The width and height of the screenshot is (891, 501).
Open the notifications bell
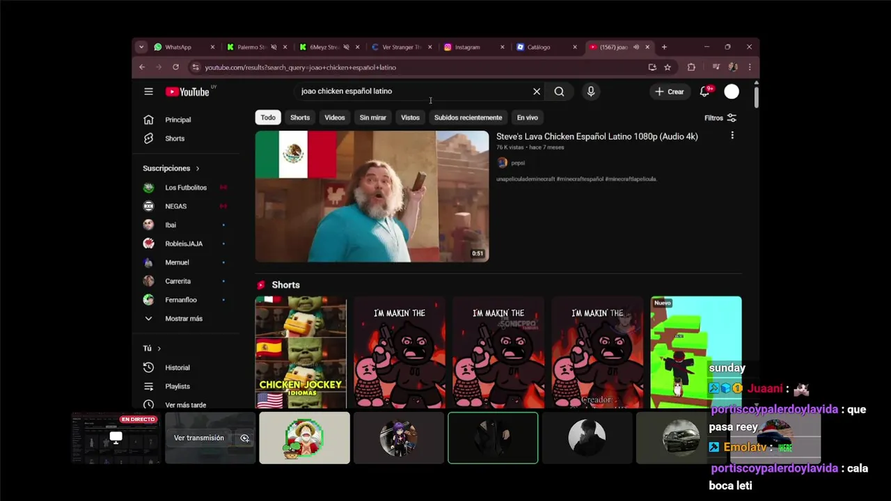click(x=704, y=91)
